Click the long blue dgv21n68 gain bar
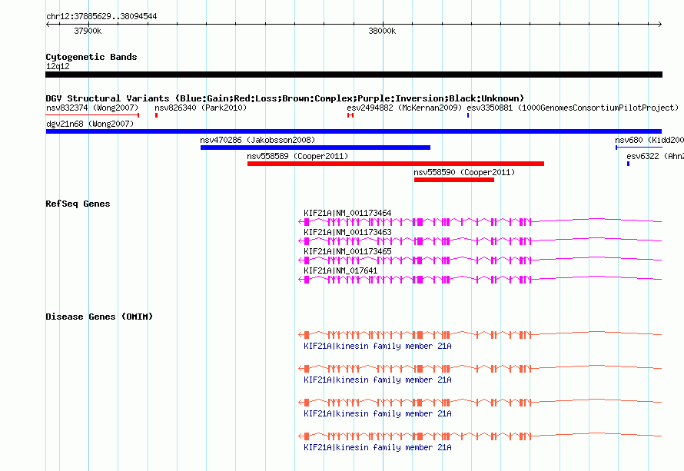This screenshot has width=684, height=471. point(354,131)
